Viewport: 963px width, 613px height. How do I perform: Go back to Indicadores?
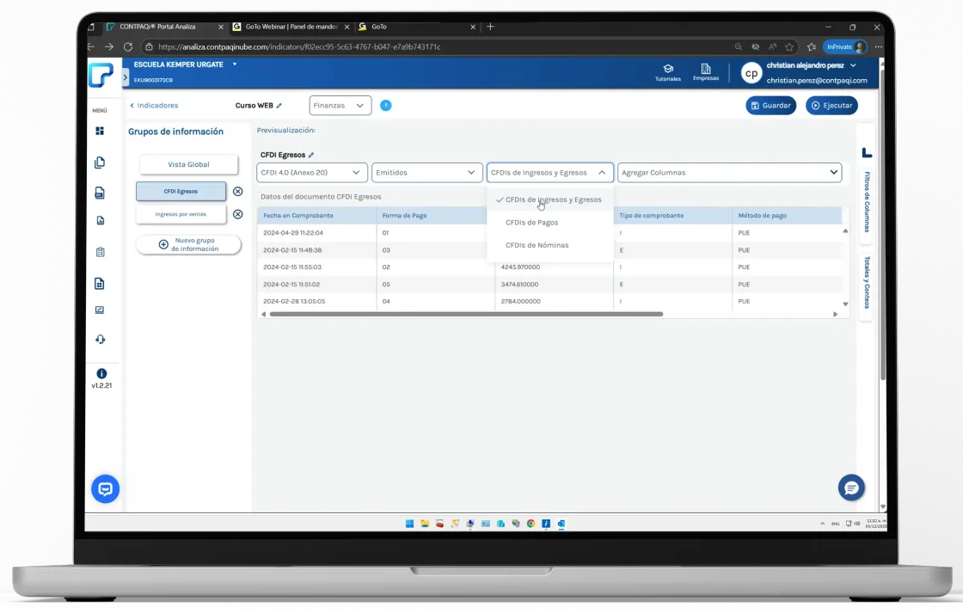(154, 106)
